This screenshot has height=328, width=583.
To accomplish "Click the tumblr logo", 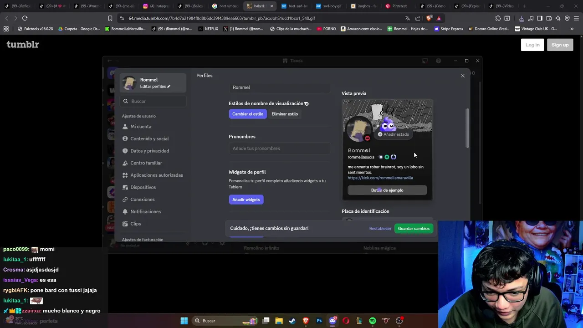I will (x=23, y=44).
